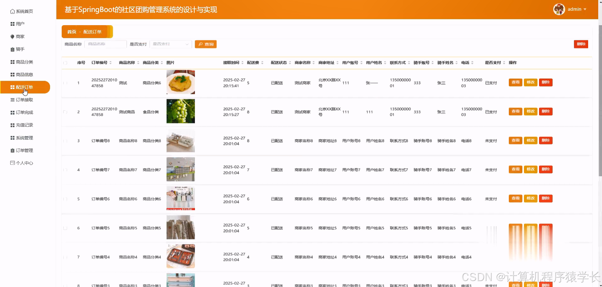The height and width of the screenshot is (287, 602).
Task: Open the product image in row 3
Action: pos(181,140)
